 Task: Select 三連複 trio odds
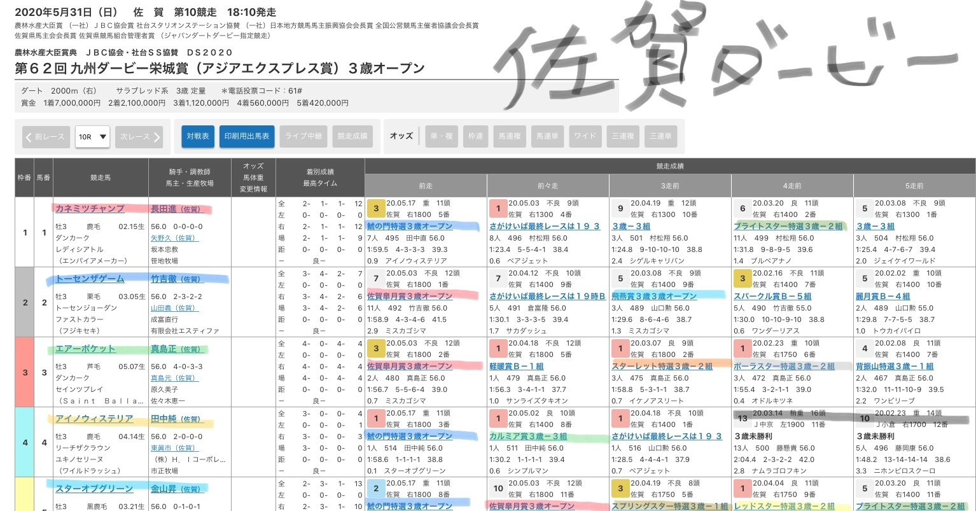623,136
